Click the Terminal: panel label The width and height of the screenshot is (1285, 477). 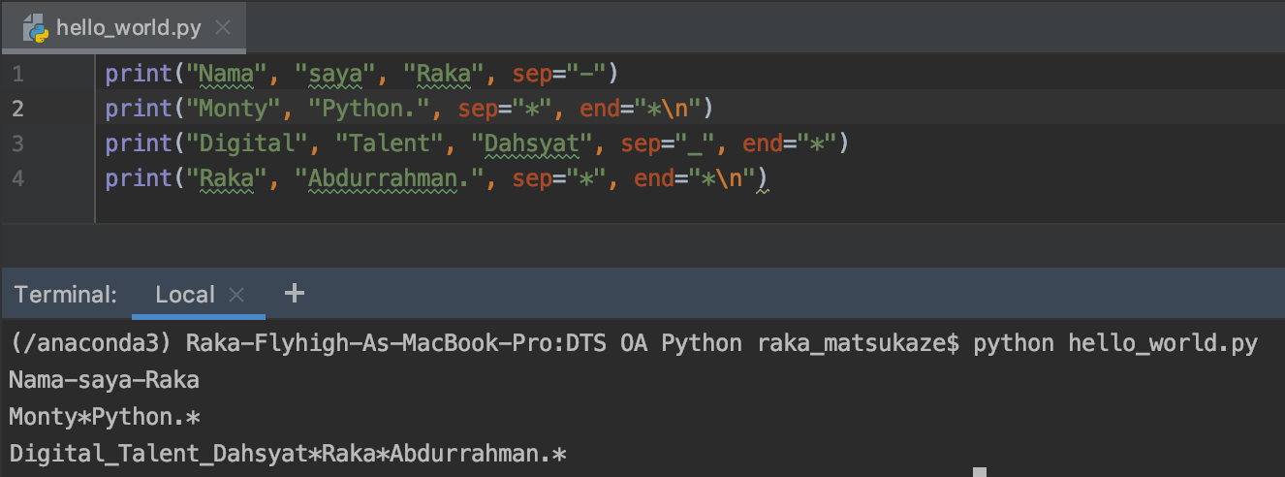click(x=66, y=294)
